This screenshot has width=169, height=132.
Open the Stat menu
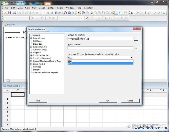[x=34, y=8]
